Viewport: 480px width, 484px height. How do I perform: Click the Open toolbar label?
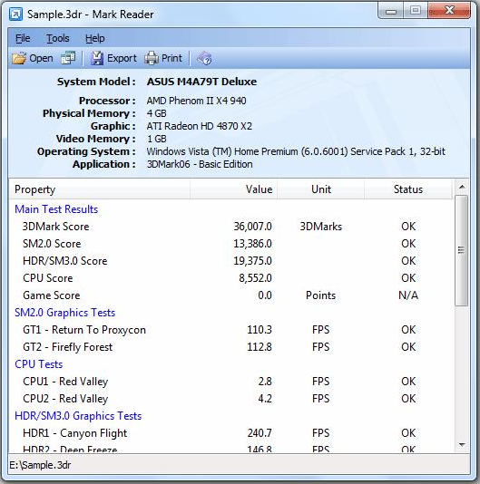41,58
